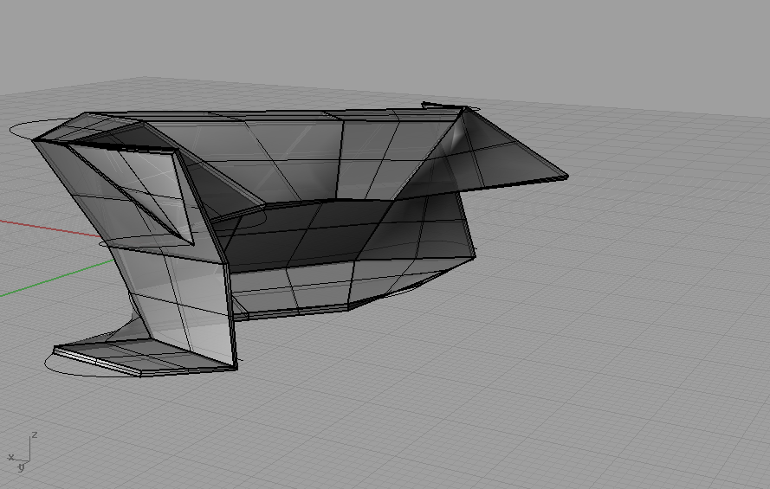Click the world axes icon labeled x, y, z
The width and height of the screenshot is (770, 489).
tap(23, 452)
